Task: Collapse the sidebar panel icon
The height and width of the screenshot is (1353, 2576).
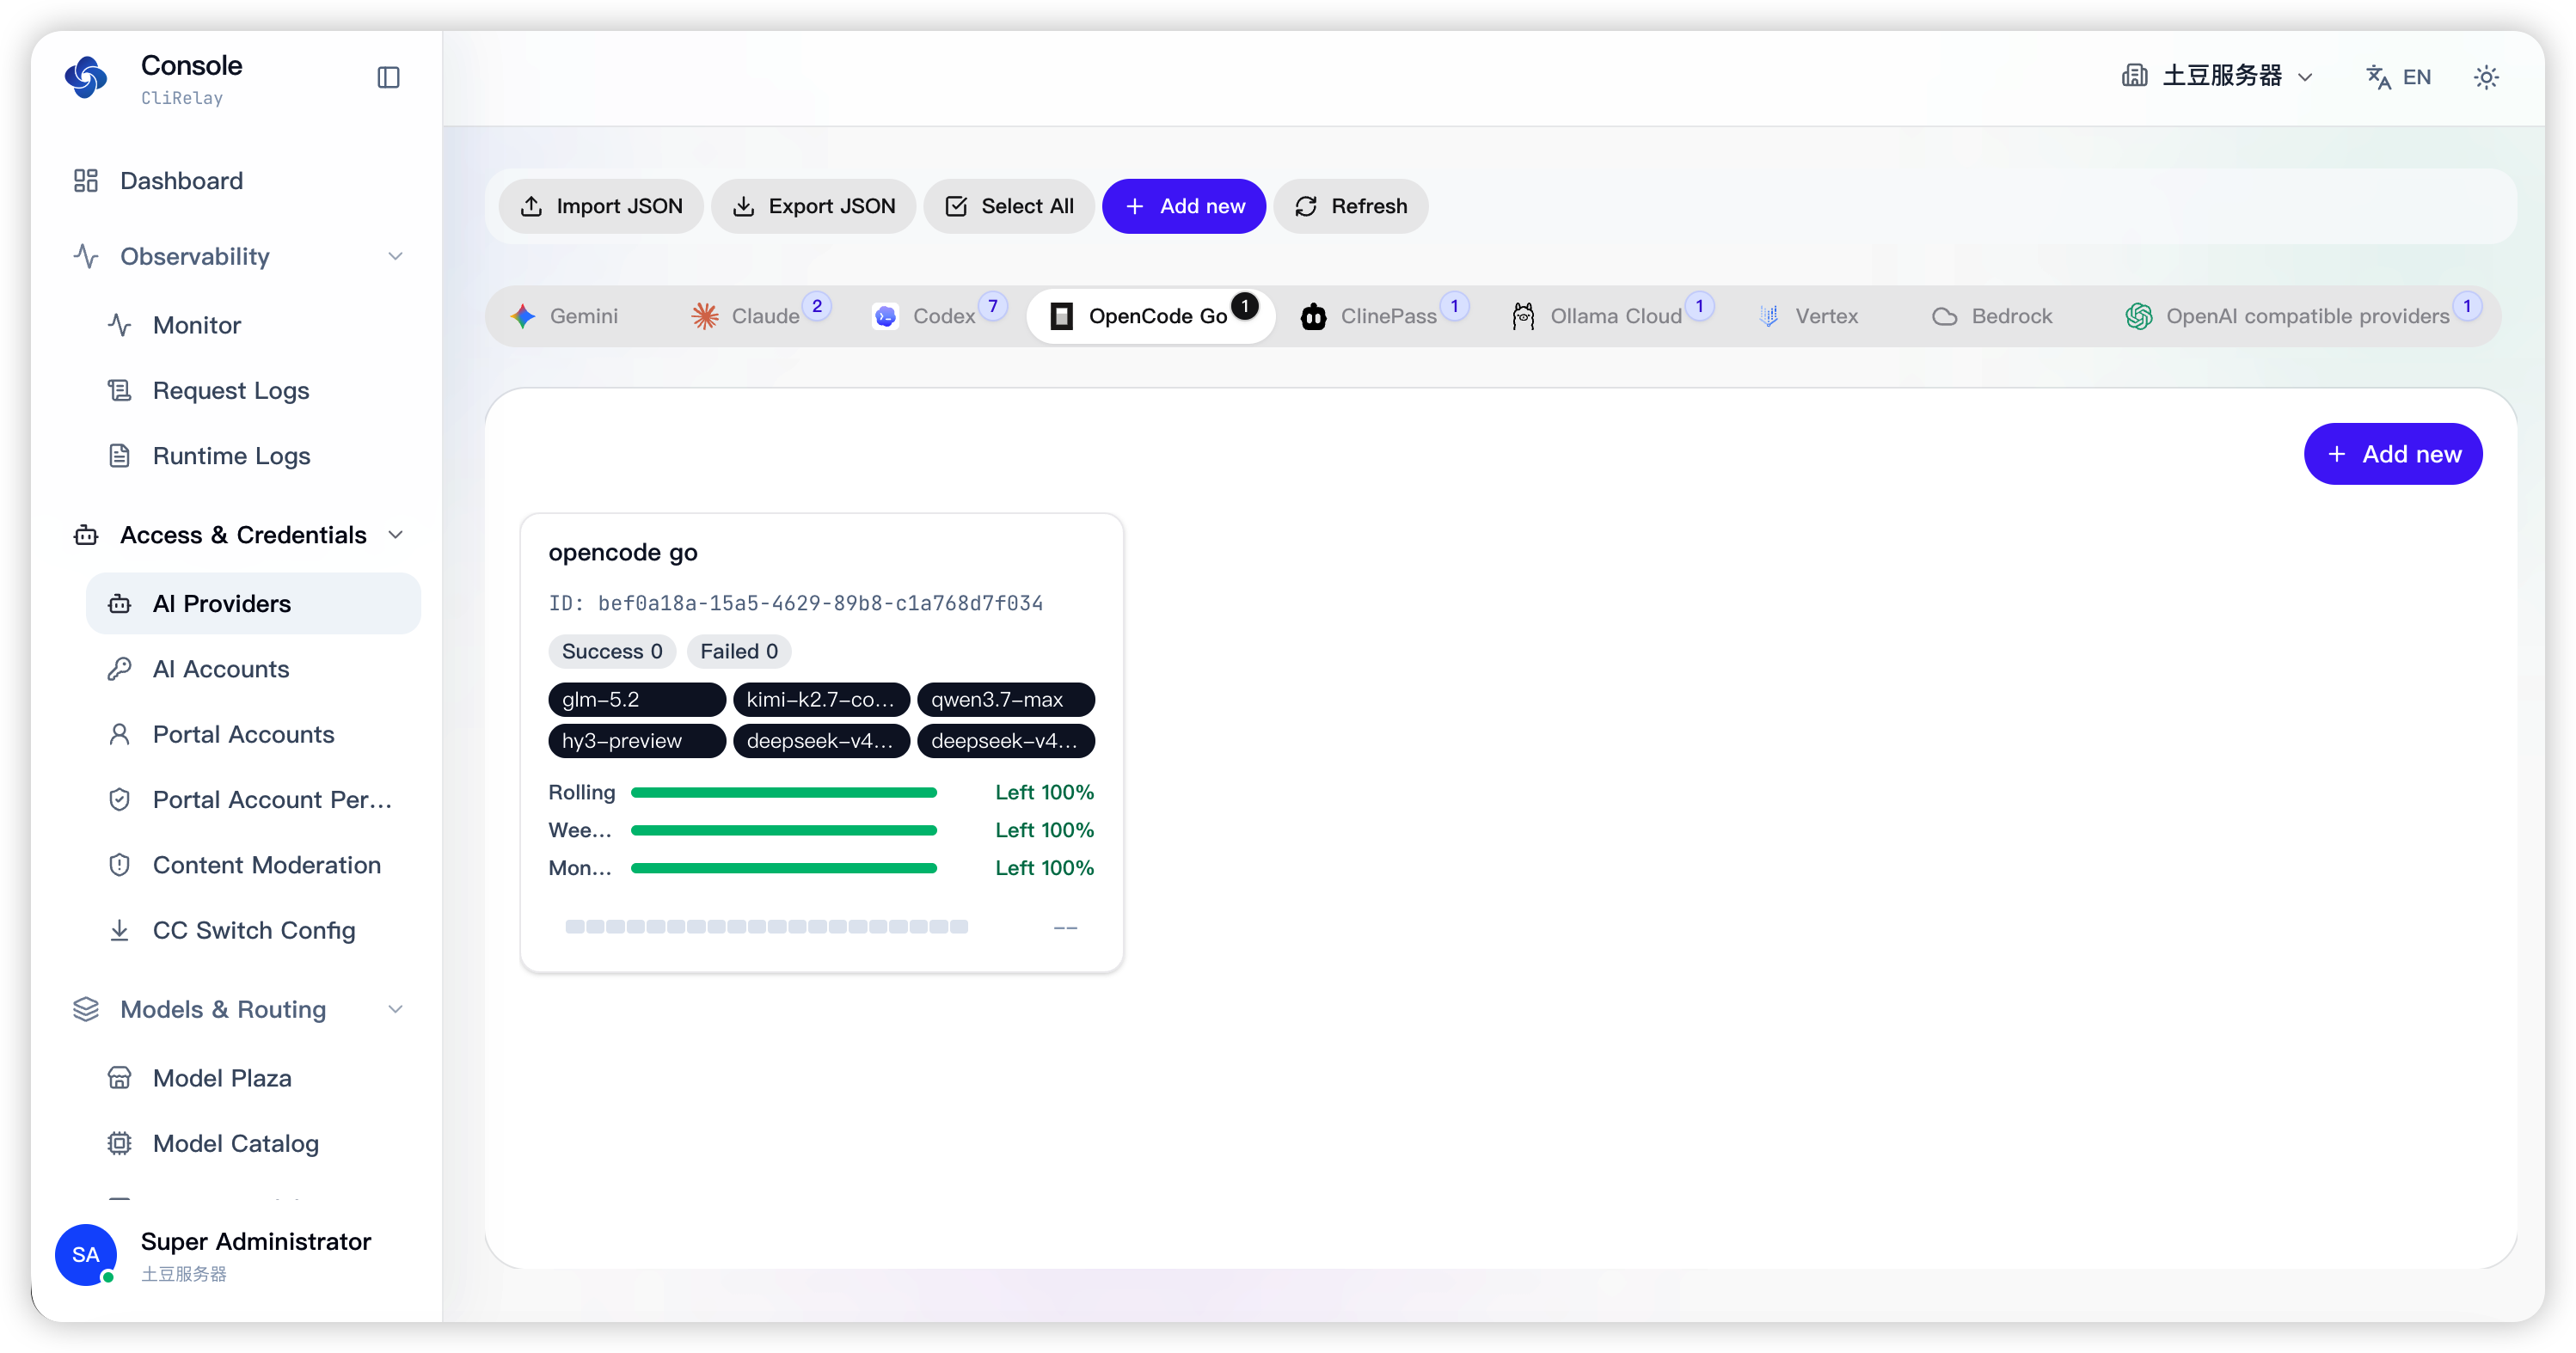Action: [388, 78]
